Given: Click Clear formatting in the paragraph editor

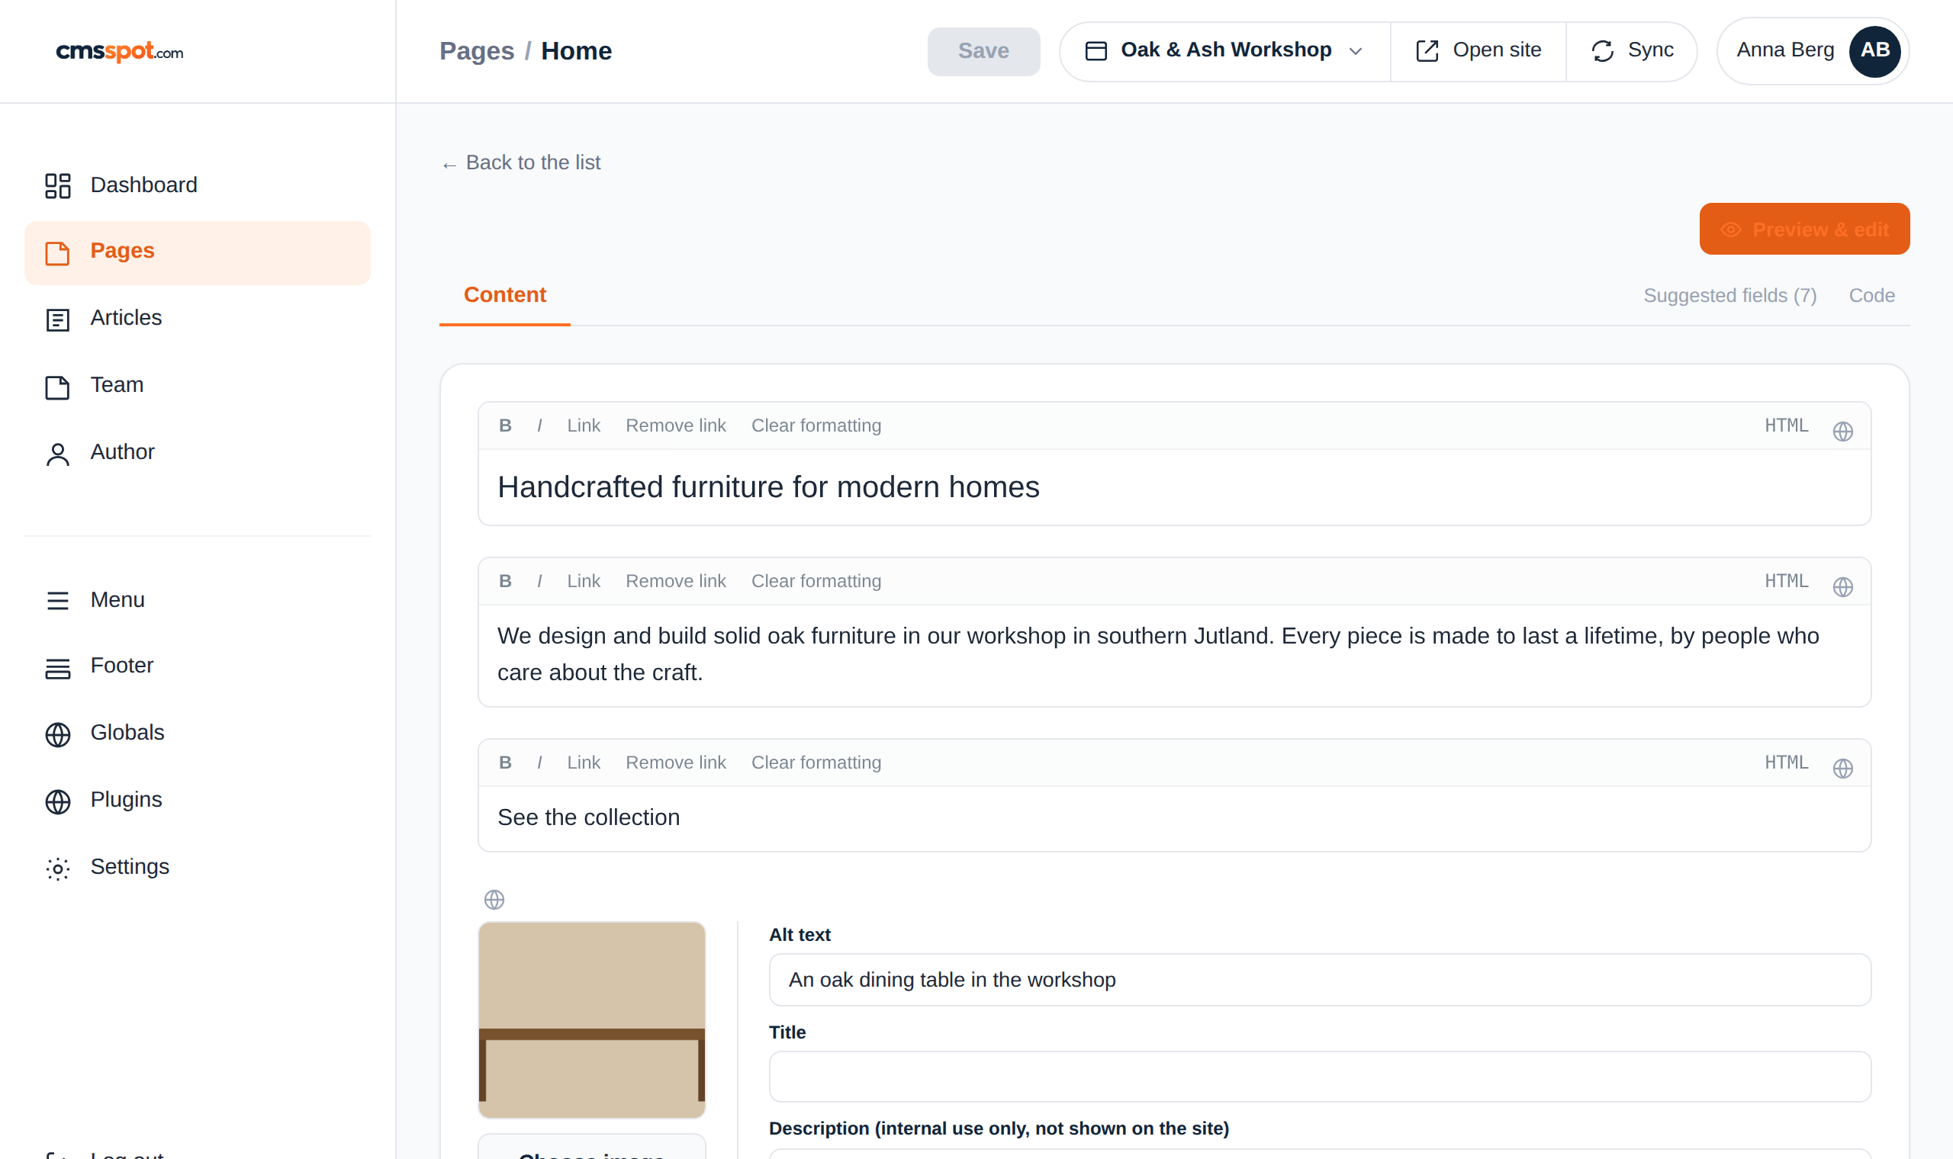Looking at the screenshot, I should pos(816,581).
